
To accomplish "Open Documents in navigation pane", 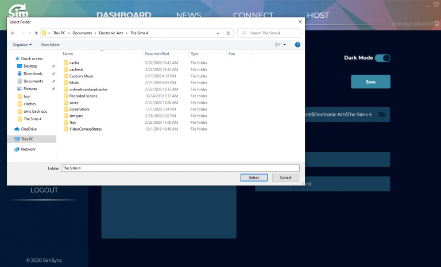I will (33, 81).
